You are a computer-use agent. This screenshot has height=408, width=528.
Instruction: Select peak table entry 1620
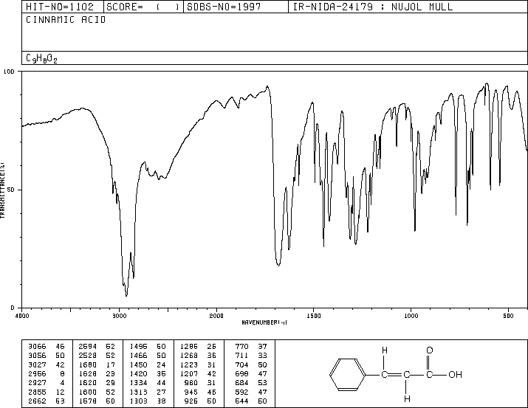88,383
